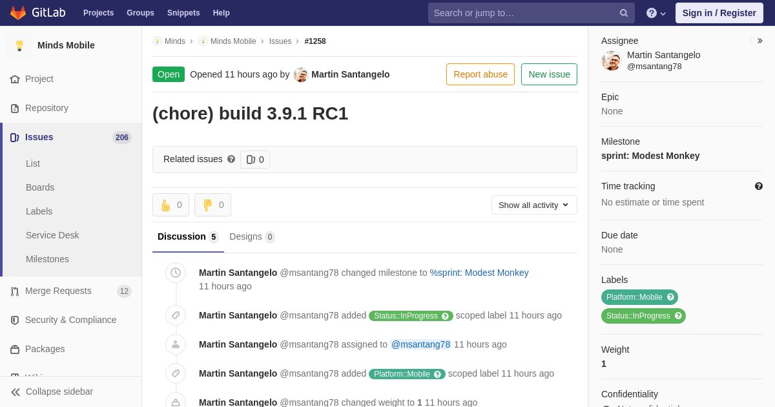Click the @msantang78 mention link

click(x=420, y=344)
